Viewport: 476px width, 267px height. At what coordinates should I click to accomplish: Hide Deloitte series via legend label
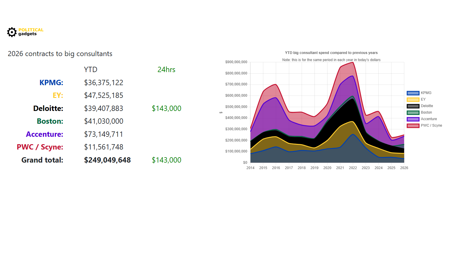[427, 106]
